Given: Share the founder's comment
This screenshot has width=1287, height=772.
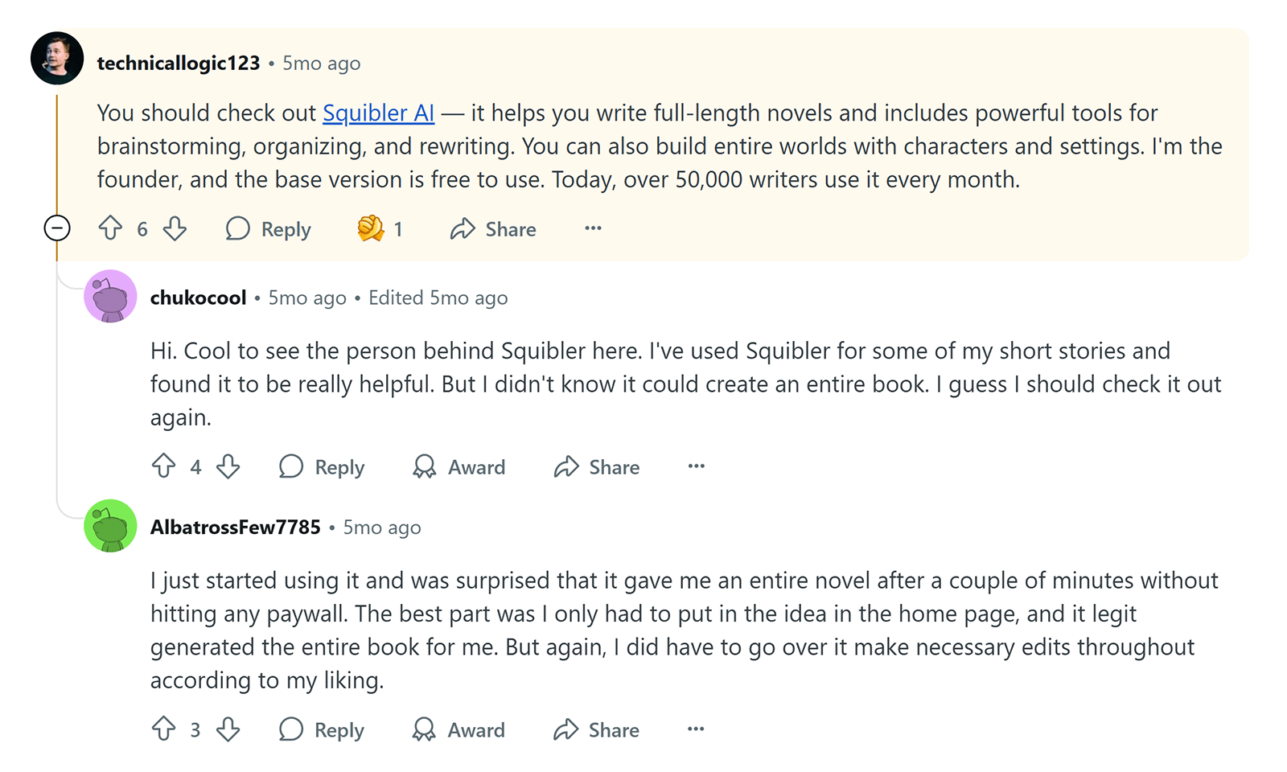Looking at the screenshot, I should (x=492, y=228).
